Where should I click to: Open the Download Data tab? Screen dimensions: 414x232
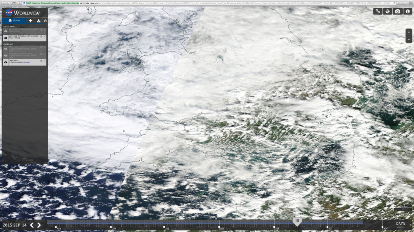point(38,21)
